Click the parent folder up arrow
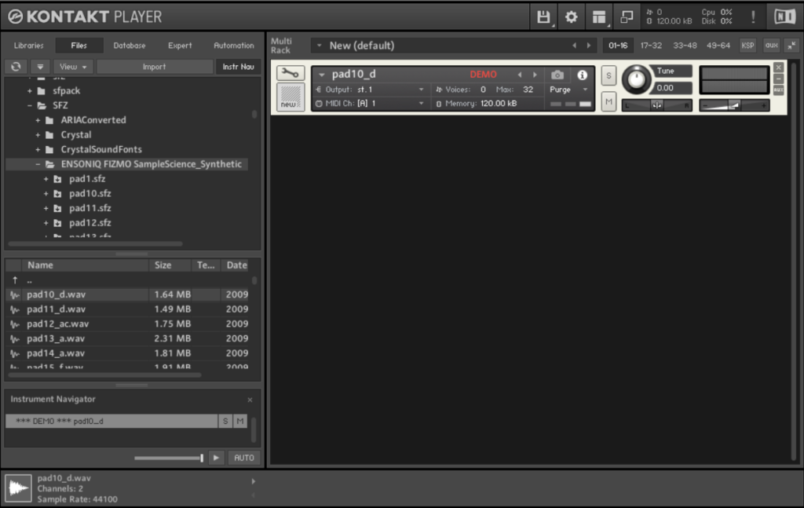 15,280
